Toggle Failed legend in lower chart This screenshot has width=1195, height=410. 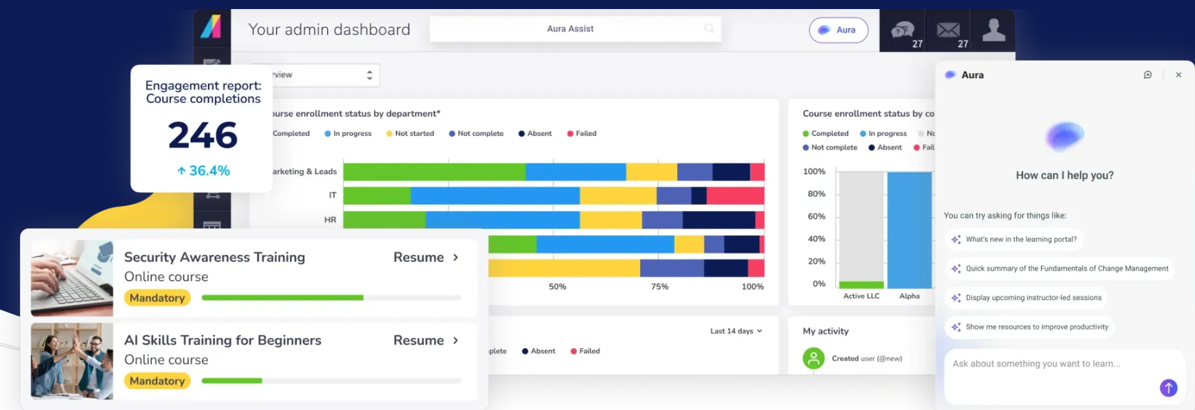pos(585,352)
